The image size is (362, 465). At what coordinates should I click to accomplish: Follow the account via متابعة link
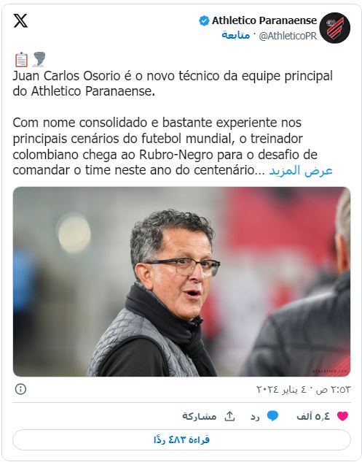pyautogui.click(x=235, y=36)
